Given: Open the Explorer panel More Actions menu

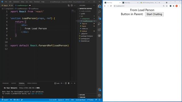Looking at the screenshot, I should click(94, 5).
